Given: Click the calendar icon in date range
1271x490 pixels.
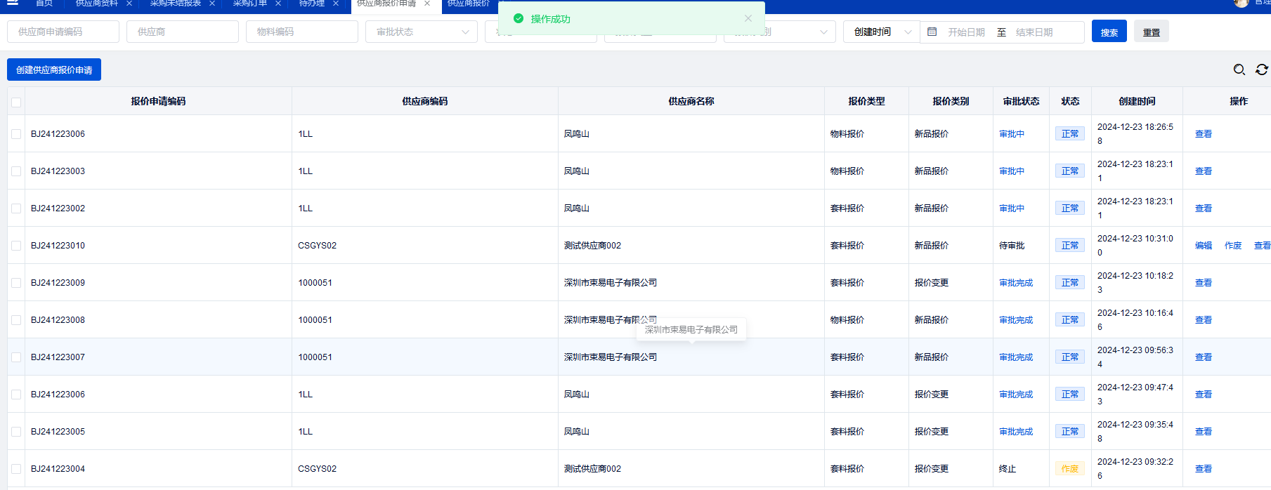Looking at the screenshot, I should click(x=932, y=32).
